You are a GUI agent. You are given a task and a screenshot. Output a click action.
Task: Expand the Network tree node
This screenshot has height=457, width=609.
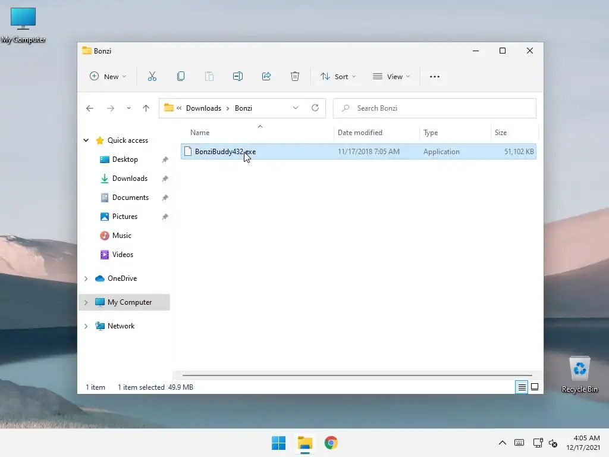[x=86, y=326]
